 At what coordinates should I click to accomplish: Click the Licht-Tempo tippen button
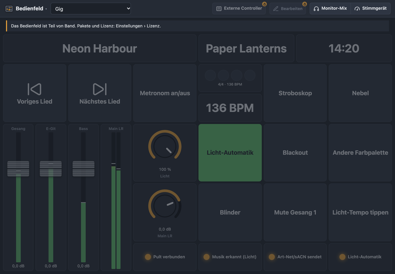coord(360,212)
